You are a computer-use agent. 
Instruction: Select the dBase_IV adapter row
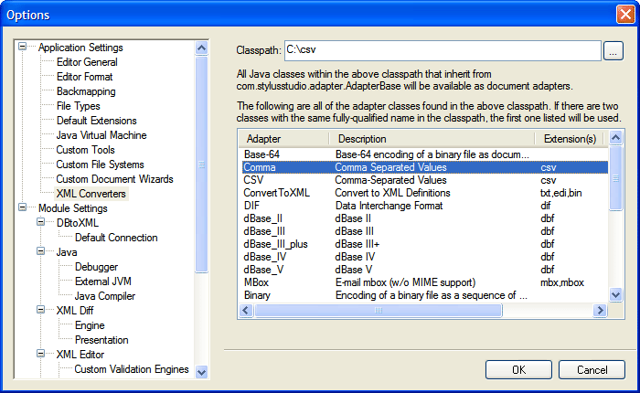pos(423,257)
